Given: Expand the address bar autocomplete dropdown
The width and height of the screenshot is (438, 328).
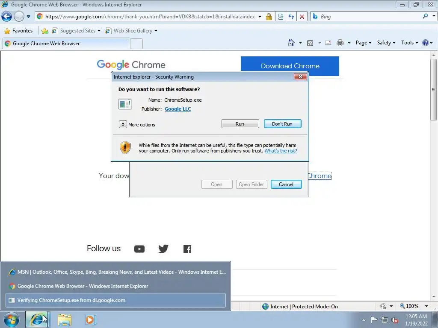Looking at the screenshot, I should click(x=260, y=17).
